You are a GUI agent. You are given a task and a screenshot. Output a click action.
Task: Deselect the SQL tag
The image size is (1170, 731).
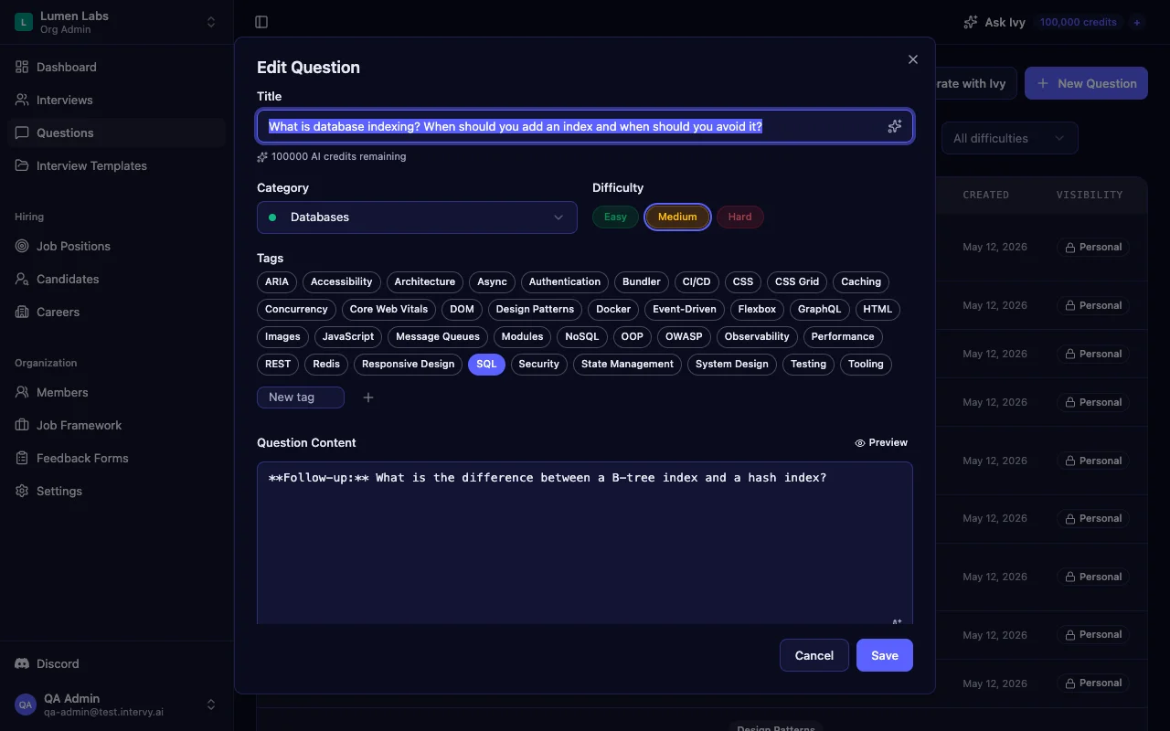click(x=486, y=364)
